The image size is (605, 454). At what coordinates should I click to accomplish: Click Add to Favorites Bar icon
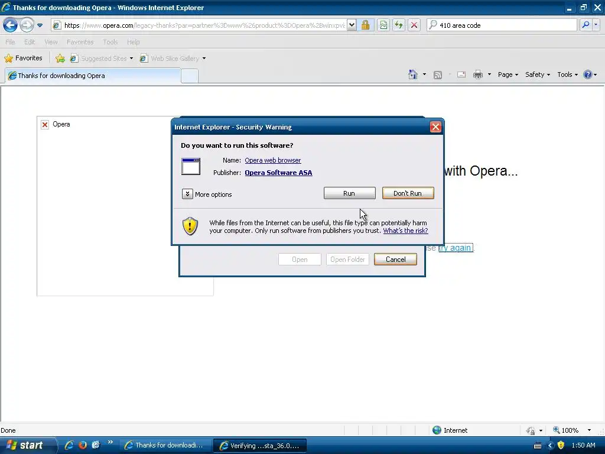(60, 59)
